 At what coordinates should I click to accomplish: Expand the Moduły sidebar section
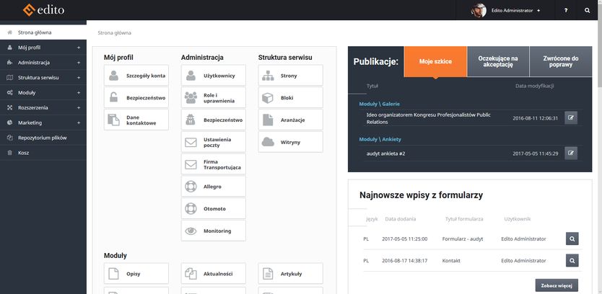point(43,93)
